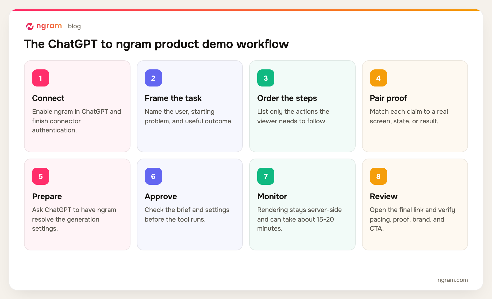Click the 'Connect' card heading
The height and width of the screenshot is (299, 492).
(48, 98)
